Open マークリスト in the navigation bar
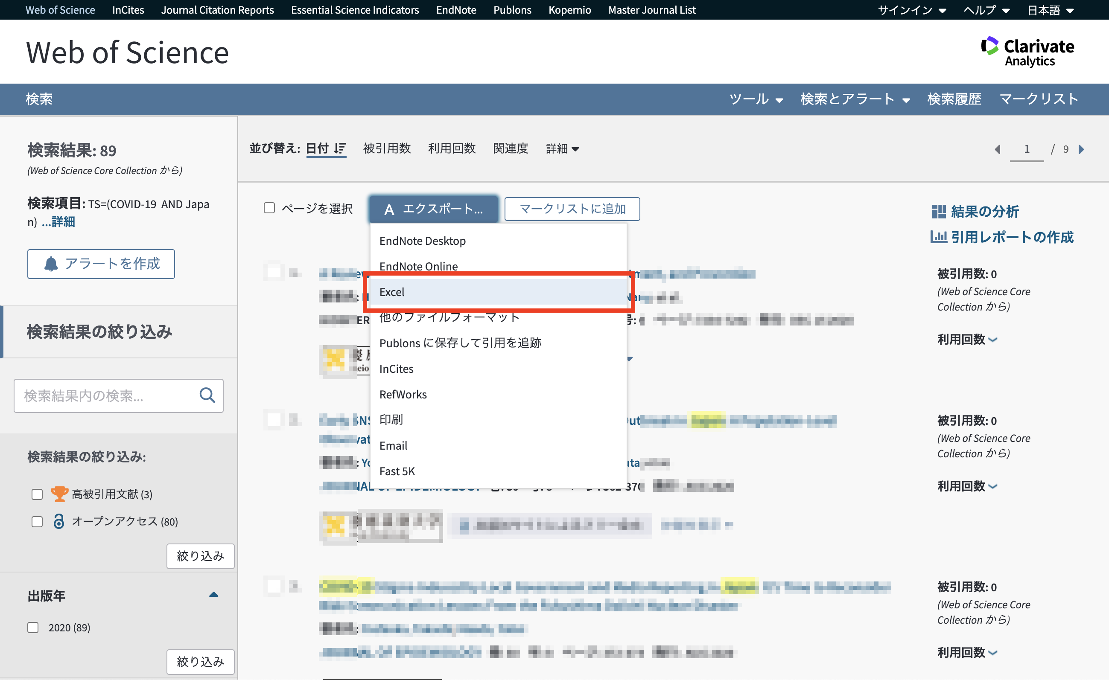Image resolution: width=1109 pixels, height=680 pixels. point(1039,99)
